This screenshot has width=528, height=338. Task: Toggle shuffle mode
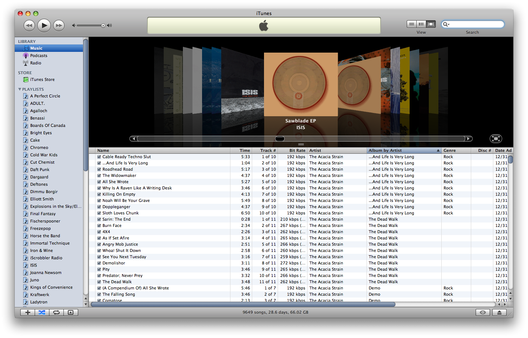42,312
